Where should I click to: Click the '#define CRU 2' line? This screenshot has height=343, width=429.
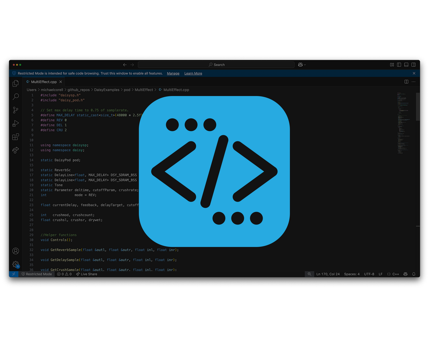pos(53,130)
